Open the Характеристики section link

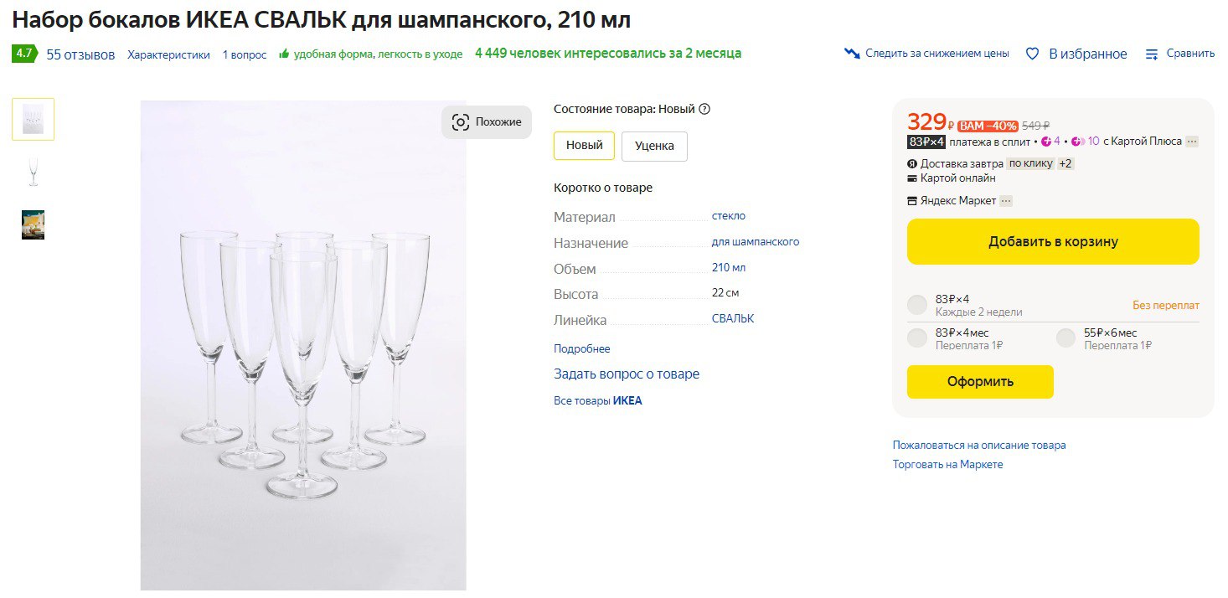click(x=168, y=54)
